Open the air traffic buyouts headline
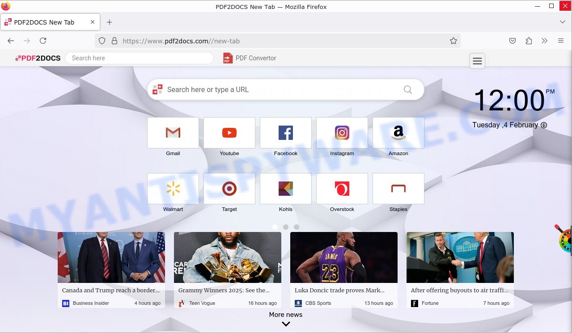The height and width of the screenshot is (333, 572). (x=460, y=290)
